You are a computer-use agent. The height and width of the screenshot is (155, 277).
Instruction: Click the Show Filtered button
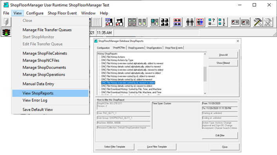coord(223,63)
